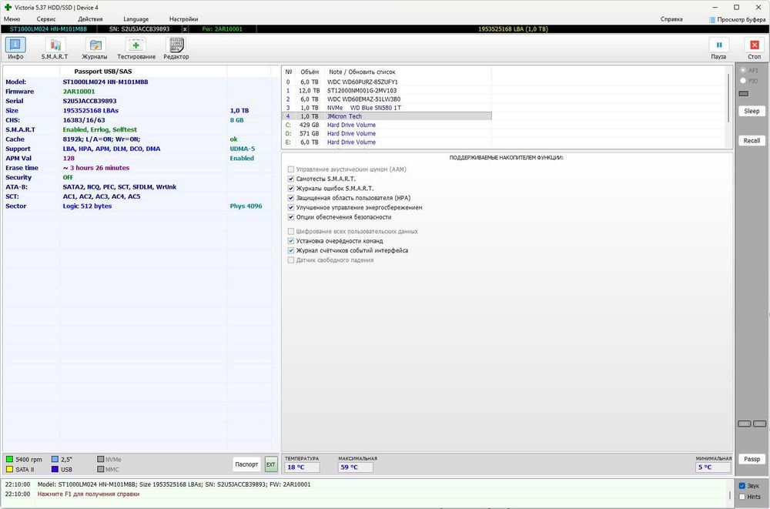Screen dimensions: 770x509
Task: Select drive 3 NVMe WD Blue SN580 1T
Action: point(387,108)
